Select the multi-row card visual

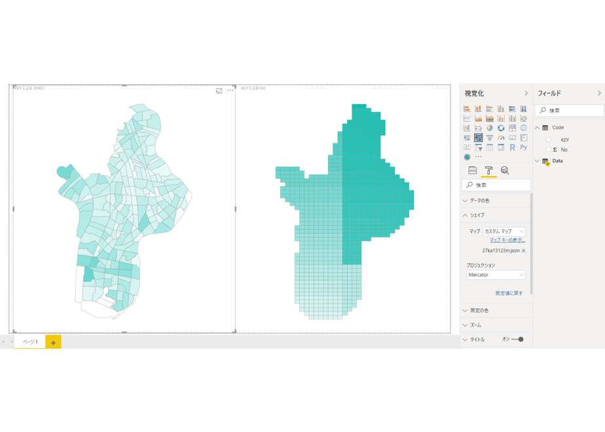pos(524,137)
